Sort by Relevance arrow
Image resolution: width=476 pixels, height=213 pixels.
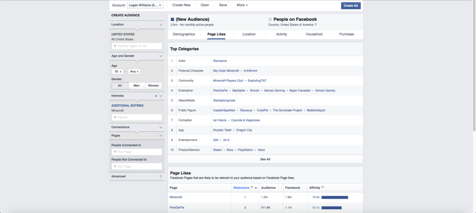pyautogui.click(x=256, y=188)
